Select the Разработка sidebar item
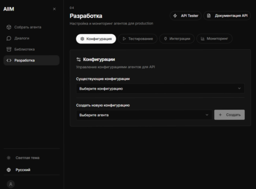This screenshot has height=189, width=256. click(x=31, y=60)
